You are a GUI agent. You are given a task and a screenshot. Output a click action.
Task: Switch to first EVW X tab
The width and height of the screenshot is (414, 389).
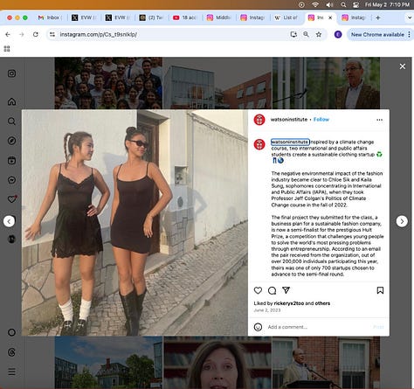[83, 17]
